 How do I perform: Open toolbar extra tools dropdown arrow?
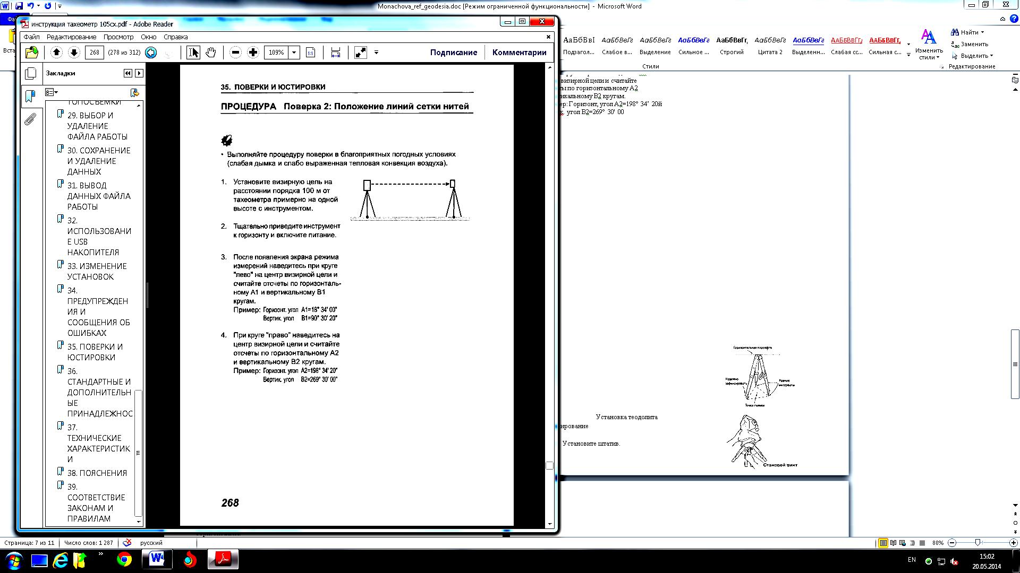click(x=376, y=52)
